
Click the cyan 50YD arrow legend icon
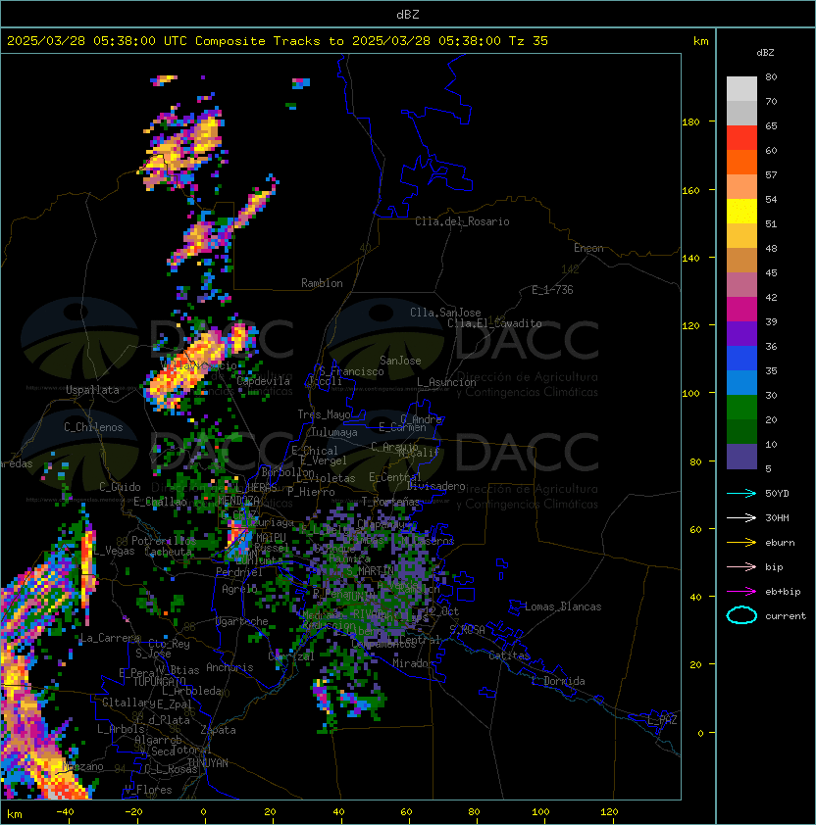pyautogui.click(x=741, y=493)
